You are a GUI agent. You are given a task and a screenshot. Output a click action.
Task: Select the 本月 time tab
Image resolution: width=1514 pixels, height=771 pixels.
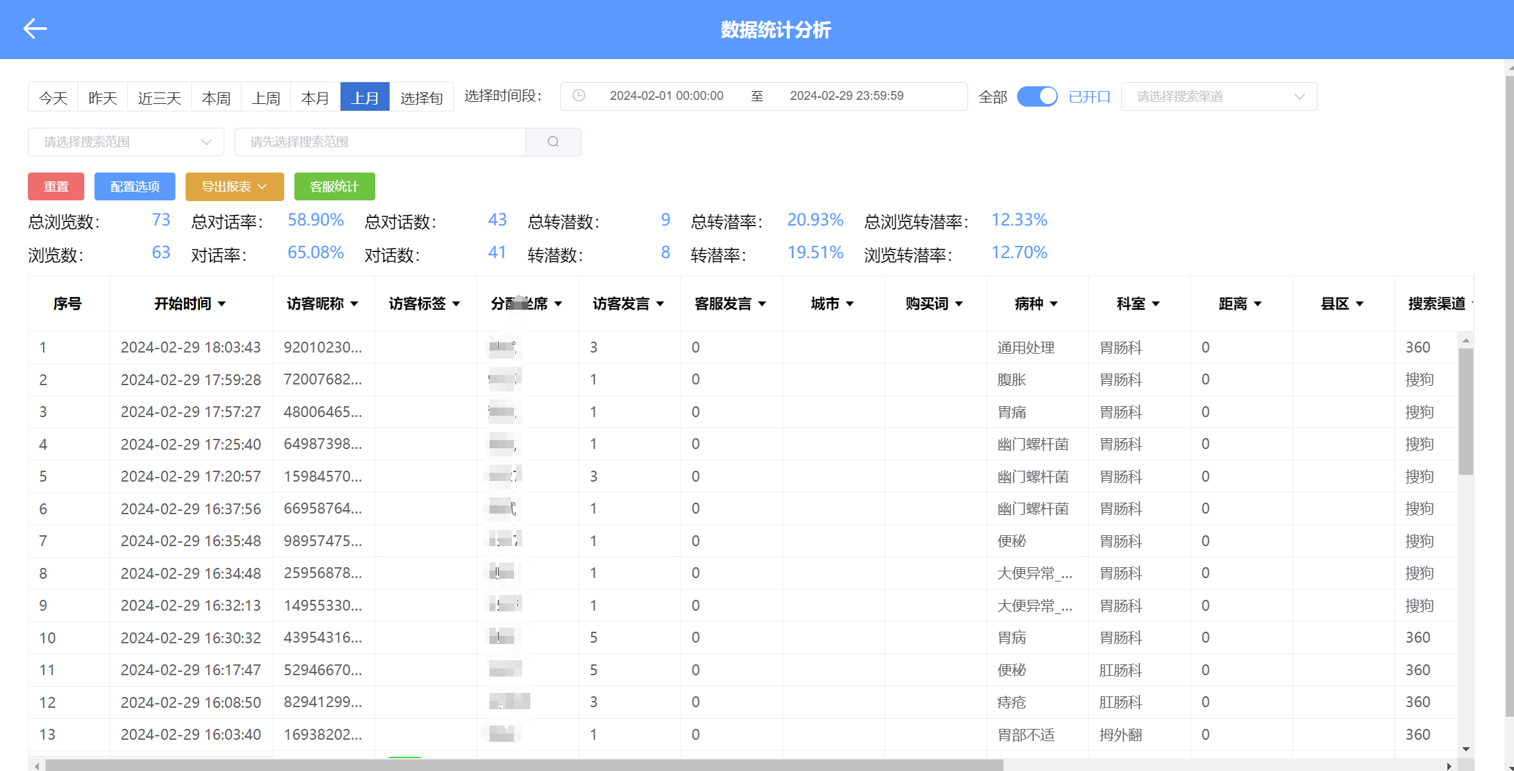click(315, 97)
